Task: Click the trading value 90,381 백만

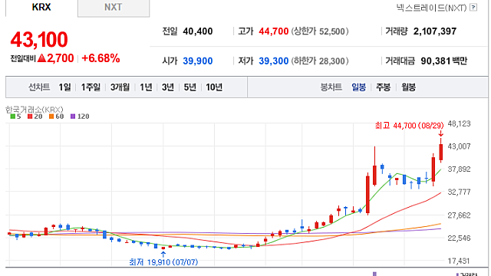Action: [443, 61]
